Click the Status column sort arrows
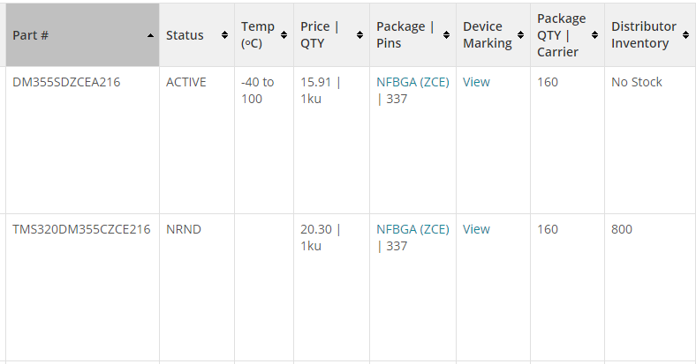This screenshot has height=364, width=696. point(224,35)
